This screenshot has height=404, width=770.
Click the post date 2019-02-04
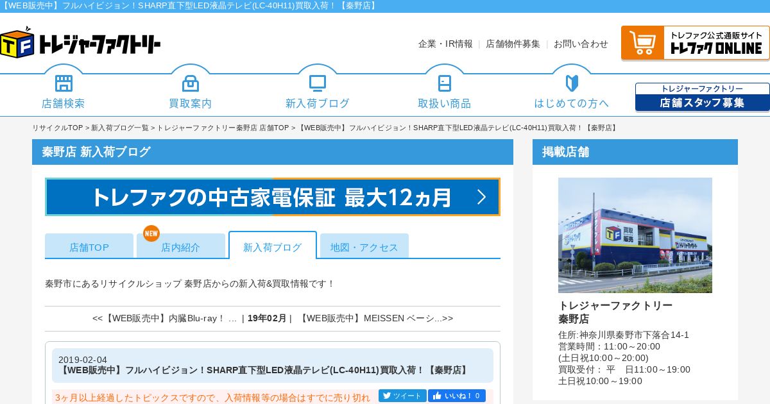[x=83, y=360]
